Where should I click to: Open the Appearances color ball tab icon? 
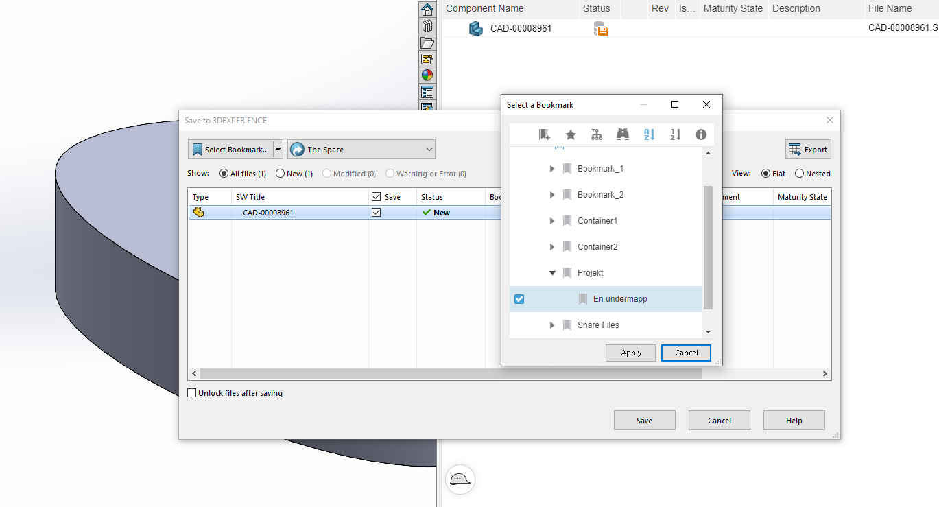click(x=427, y=75)
